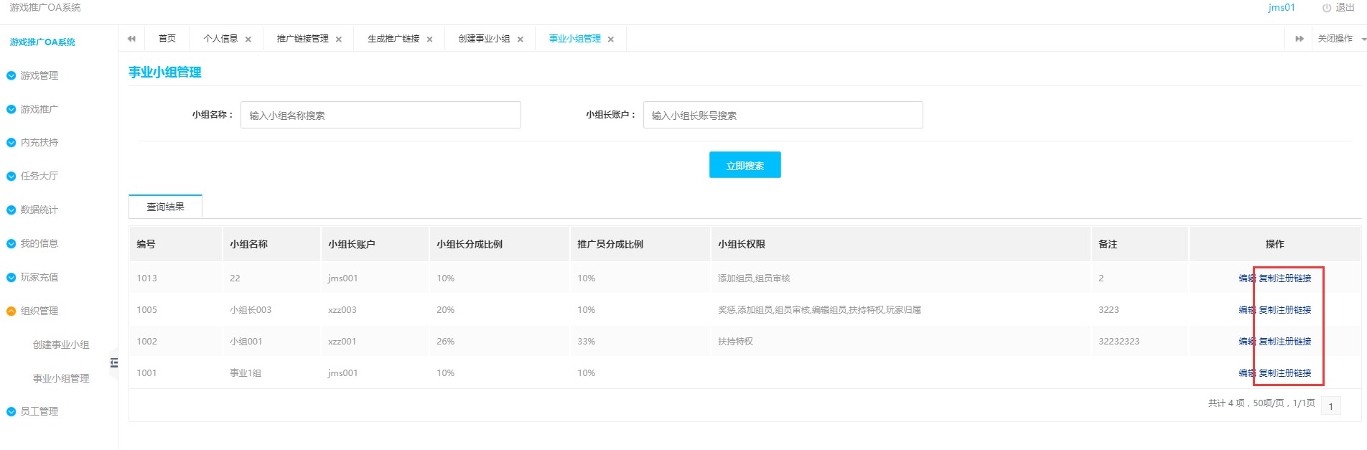The height and width of the screenshot is (450, 1367).
Task: Copy registration link for group 1013
Action: 1284,278
